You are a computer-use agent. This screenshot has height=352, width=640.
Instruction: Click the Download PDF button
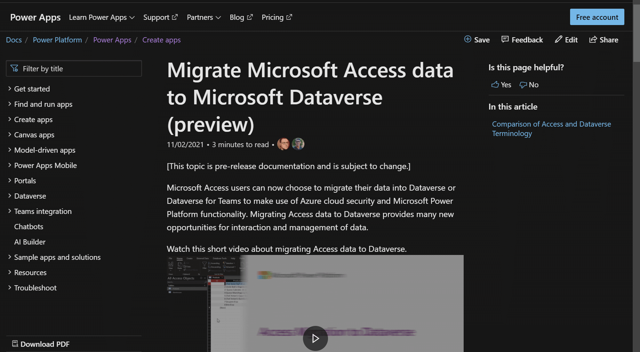click(41, 344)
